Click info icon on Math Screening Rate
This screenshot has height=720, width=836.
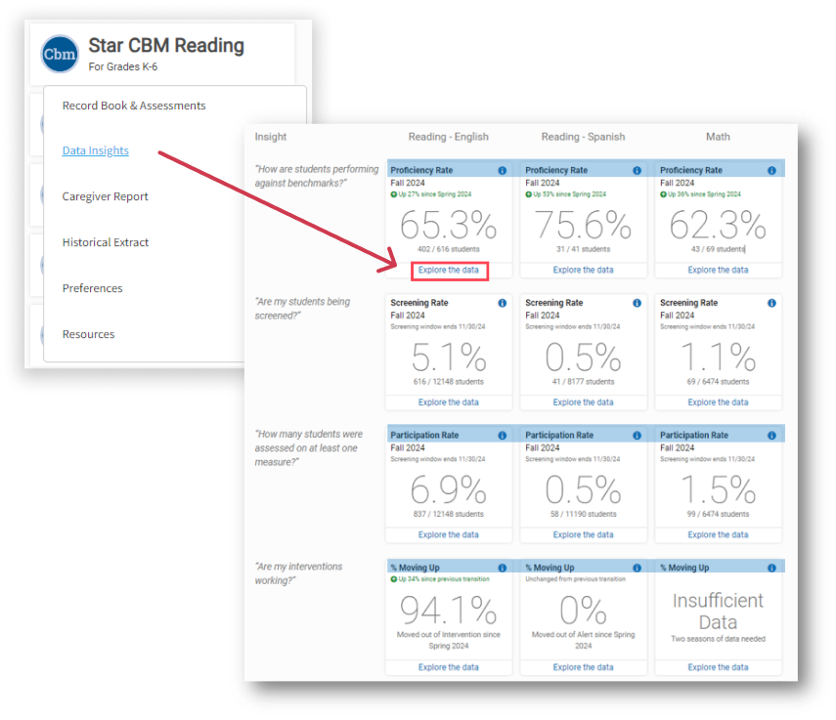pos(771,303)
